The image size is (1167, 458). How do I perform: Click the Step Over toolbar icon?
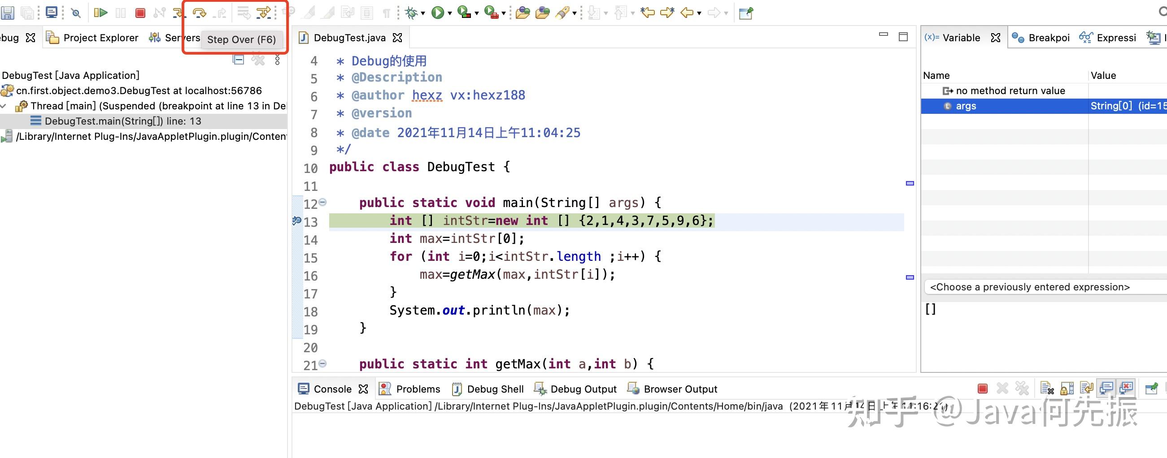click(199, 13)
